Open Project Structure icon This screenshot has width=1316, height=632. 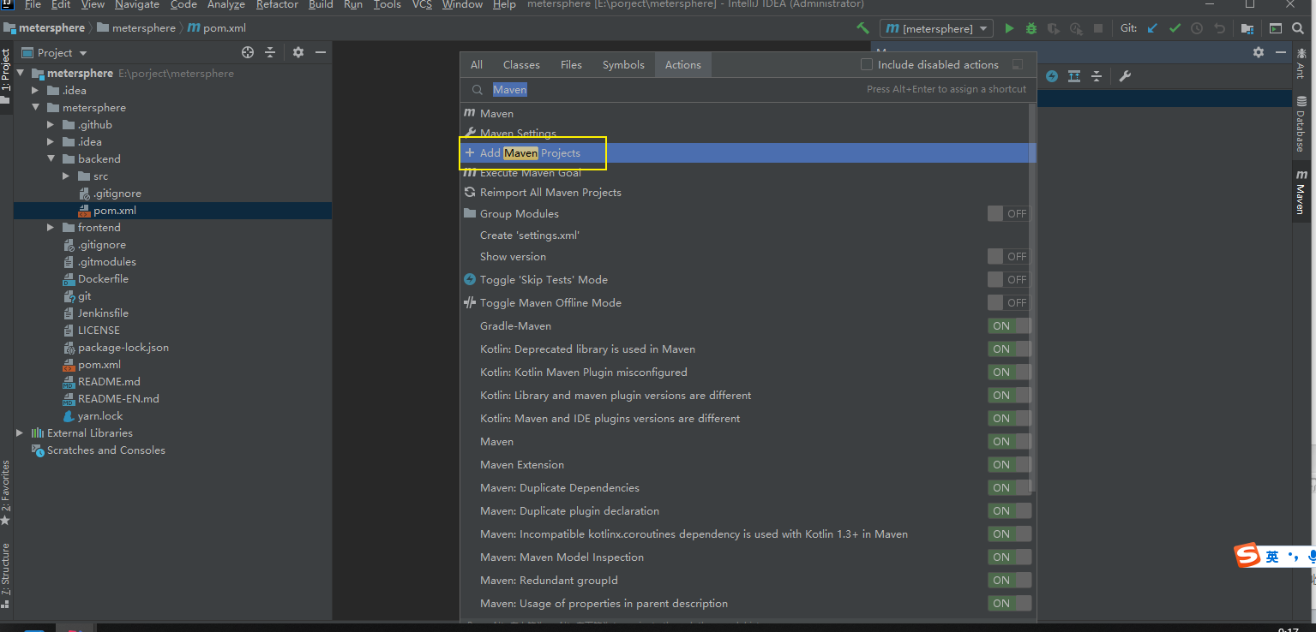click(1247, 28)
